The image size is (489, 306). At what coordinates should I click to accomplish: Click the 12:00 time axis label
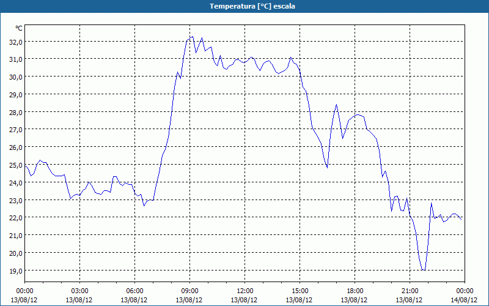point(245,291)
